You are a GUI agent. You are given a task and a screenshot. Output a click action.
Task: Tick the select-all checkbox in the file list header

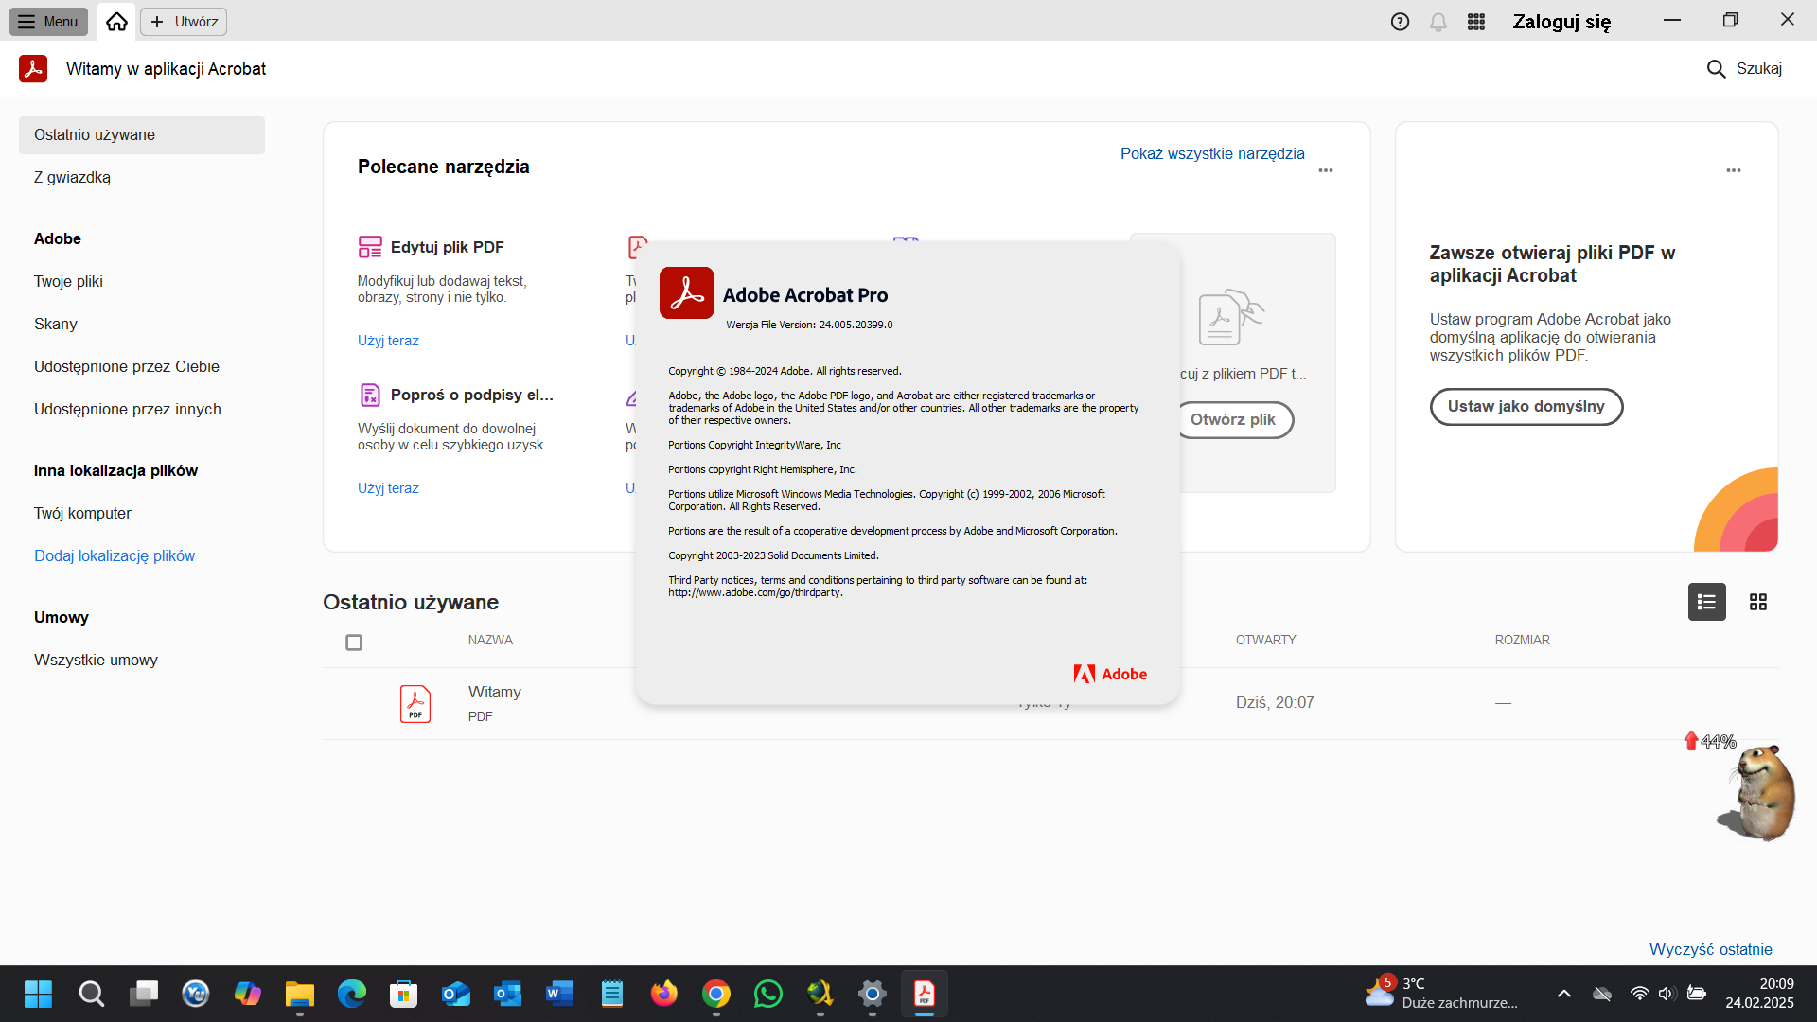click(x=354, y=643)
